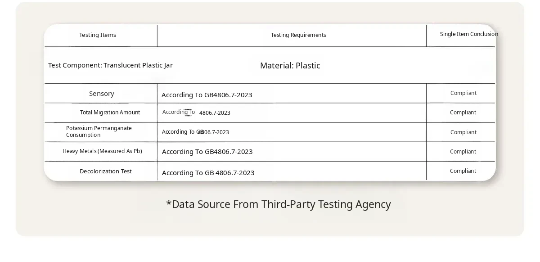Screen dimensions: 540x262
Task: Click the requirement standard for Heavy Metals
Action: (x=207, y=152)
